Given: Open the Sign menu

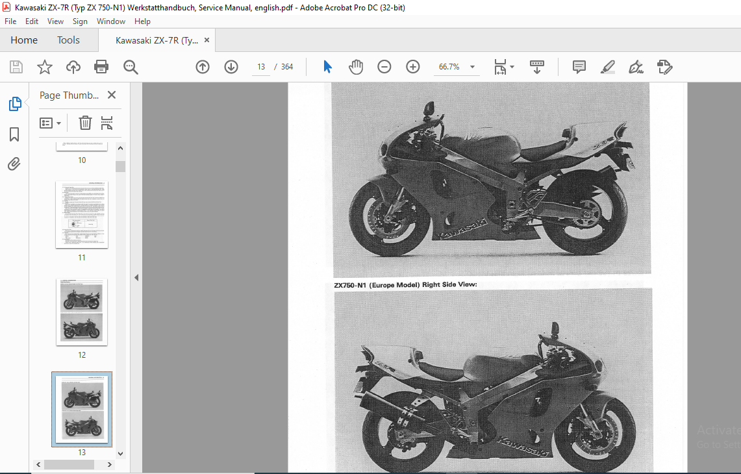Looking at the screenshot, I should 80,21.
